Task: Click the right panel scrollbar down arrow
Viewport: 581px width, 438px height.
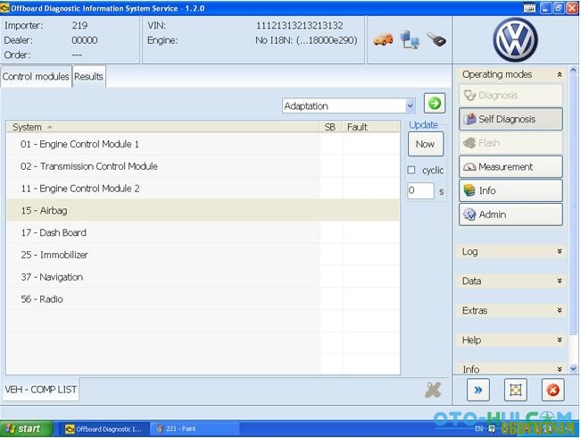Action: (573, 368)
